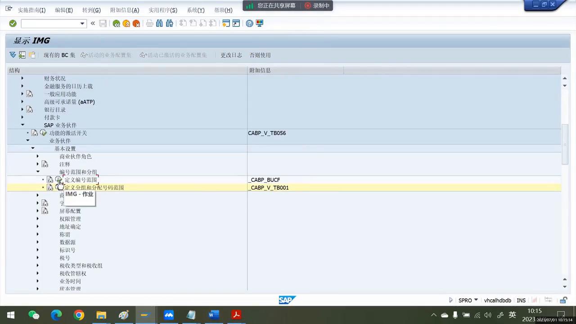Click the Expand All subtree icon
The width and height of the screenshot is (576, 324).
(13, 55)
